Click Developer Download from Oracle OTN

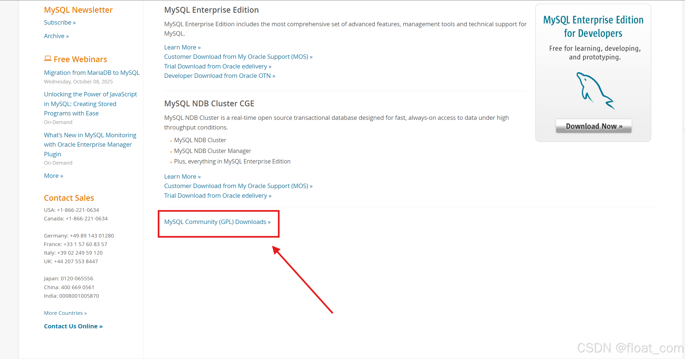tap(220, 76)
